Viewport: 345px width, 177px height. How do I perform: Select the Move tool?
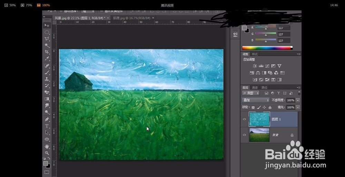(x=47, y=25)
